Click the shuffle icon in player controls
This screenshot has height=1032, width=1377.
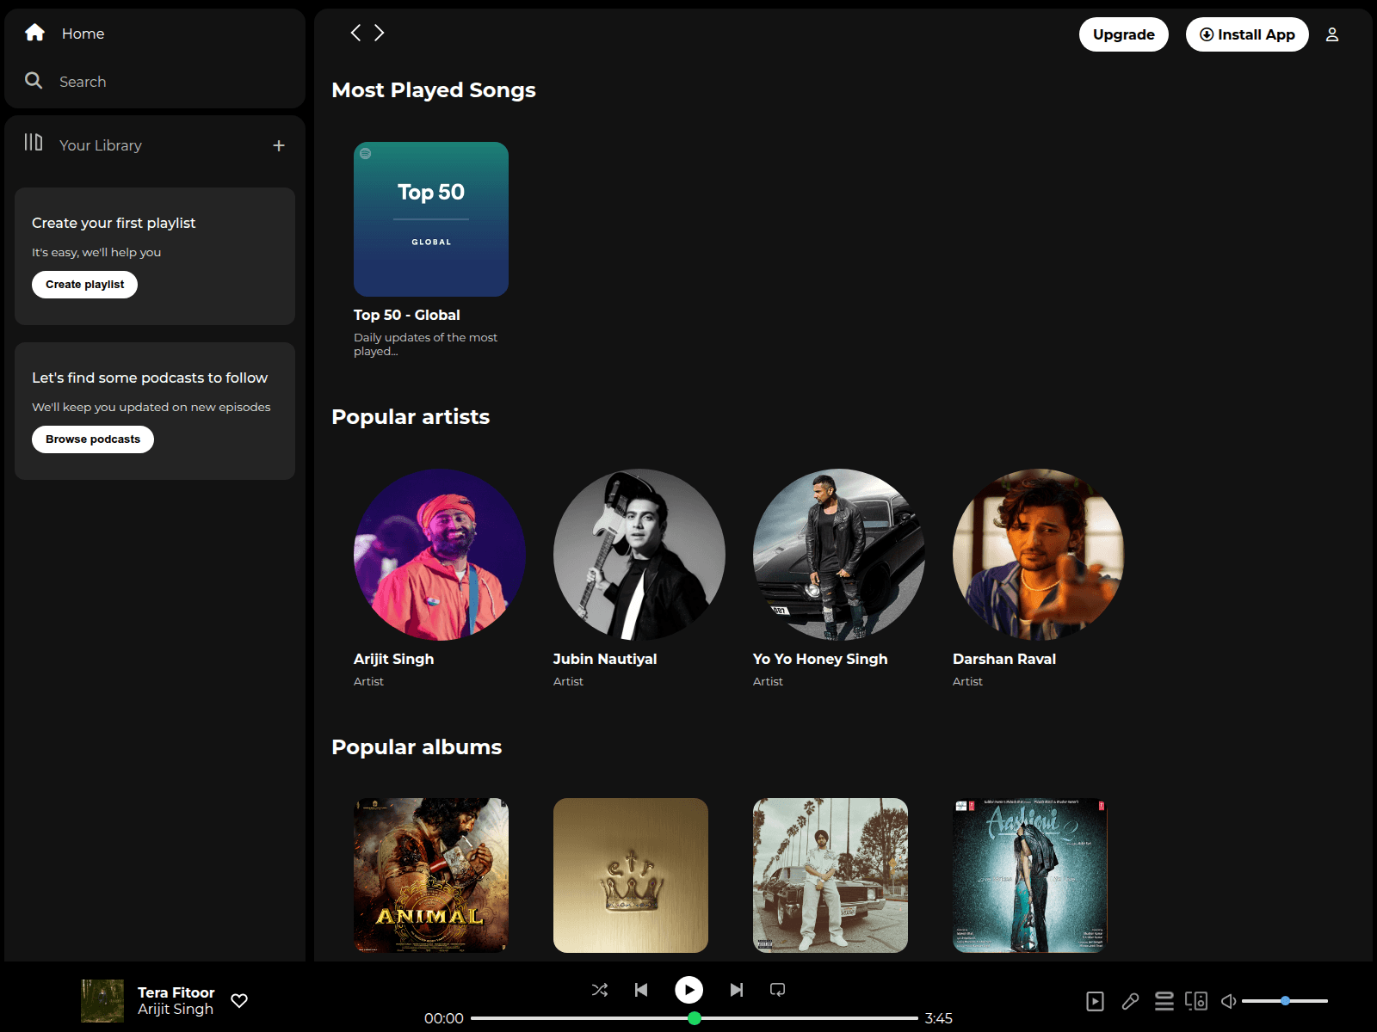pyautogui.click(x=600, y=990)
